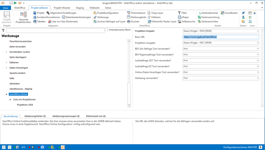Switch to the Staging tab
Screen dimensions: 265x150
[x=80, y=8]
